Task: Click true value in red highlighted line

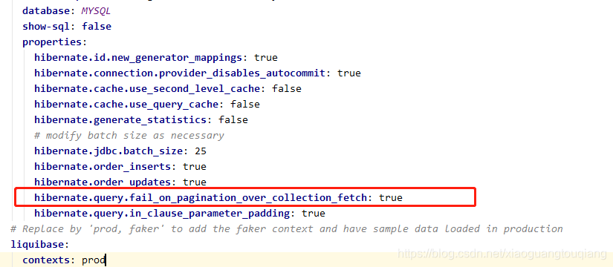Action: (x=391, y=198)
